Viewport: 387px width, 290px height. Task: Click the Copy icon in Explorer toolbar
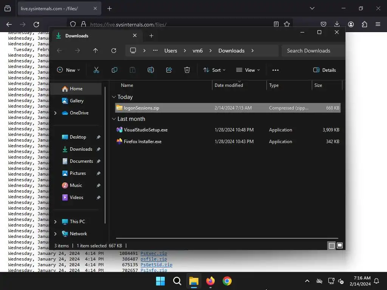tap(114, 70)
